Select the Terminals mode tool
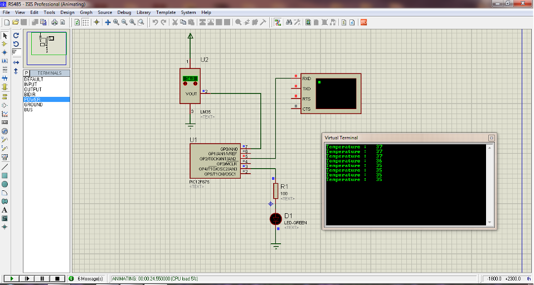 [x=5, y=97]
